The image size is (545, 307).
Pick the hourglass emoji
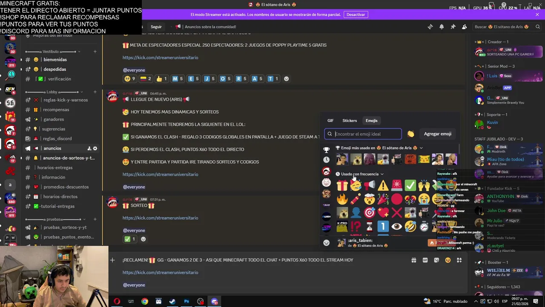pyautogui.click(x=369, y=227)
